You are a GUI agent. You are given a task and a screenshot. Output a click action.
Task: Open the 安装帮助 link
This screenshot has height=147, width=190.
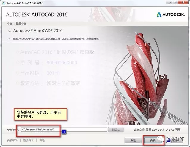point(12,140)
